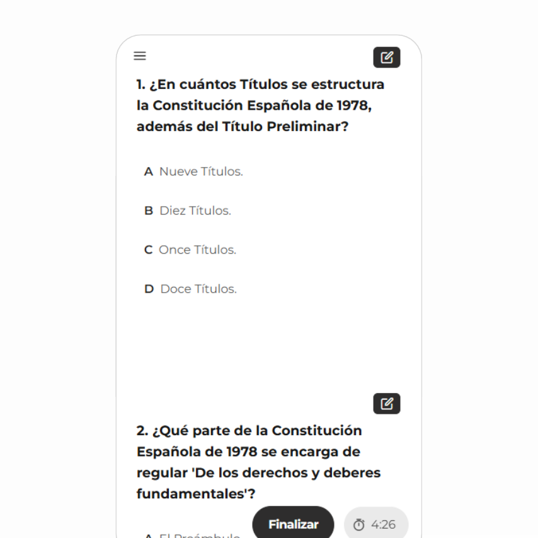538x538 pixels.
Task: Click the stopwatch icon beside 4:26
Action: pos(359,525)
